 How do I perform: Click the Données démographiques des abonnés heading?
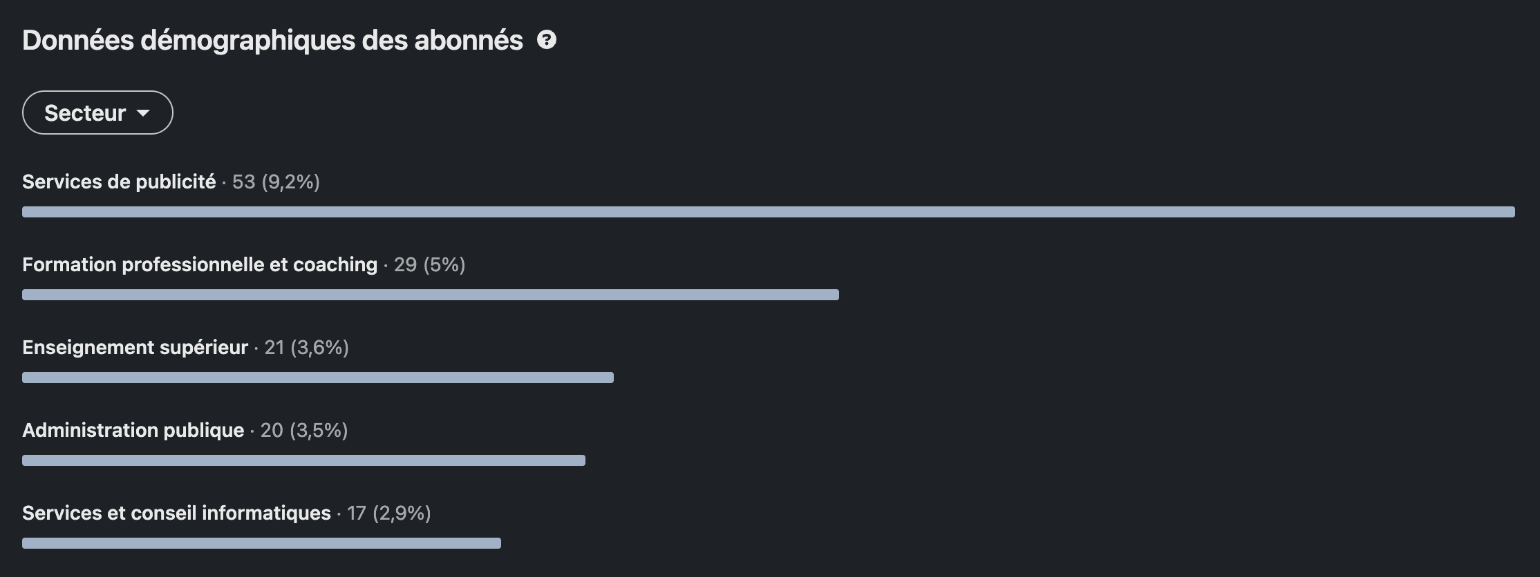click(272, 40)
